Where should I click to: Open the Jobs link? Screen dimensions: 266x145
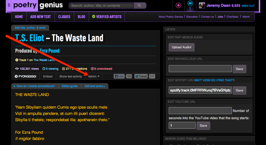[x=220, y=17]
